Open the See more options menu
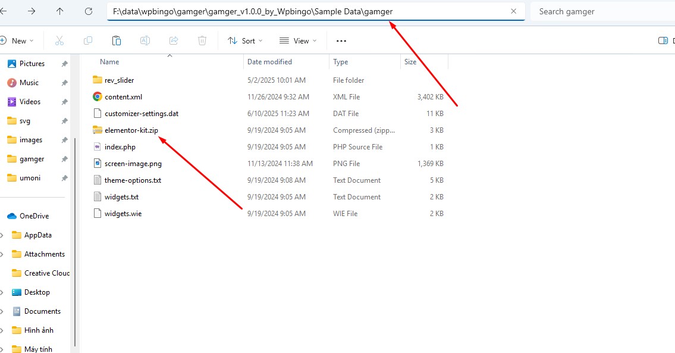The image size is (675, 353). coord(341,40)
